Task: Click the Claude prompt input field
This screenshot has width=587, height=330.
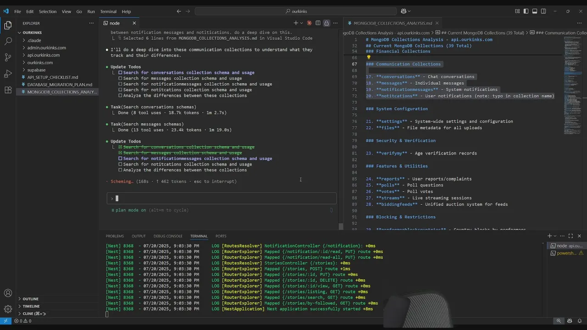Action: 222,198
